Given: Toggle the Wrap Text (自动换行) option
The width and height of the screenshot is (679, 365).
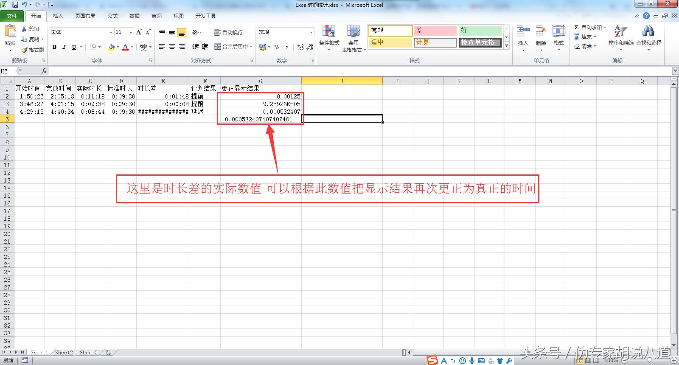Looking at the screenshot, I should point(229,32).
